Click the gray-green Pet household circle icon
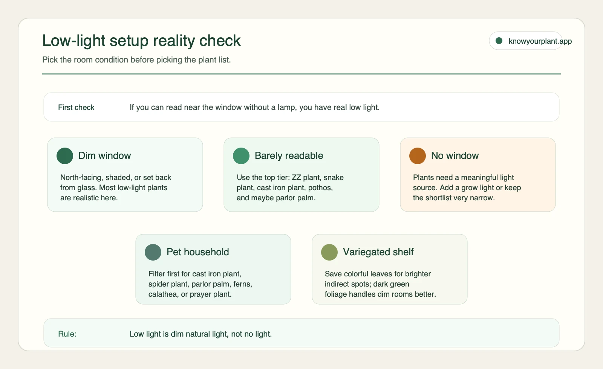Viewport: 603px width, 369px height. pyautogui.click(x=153, y=252)
